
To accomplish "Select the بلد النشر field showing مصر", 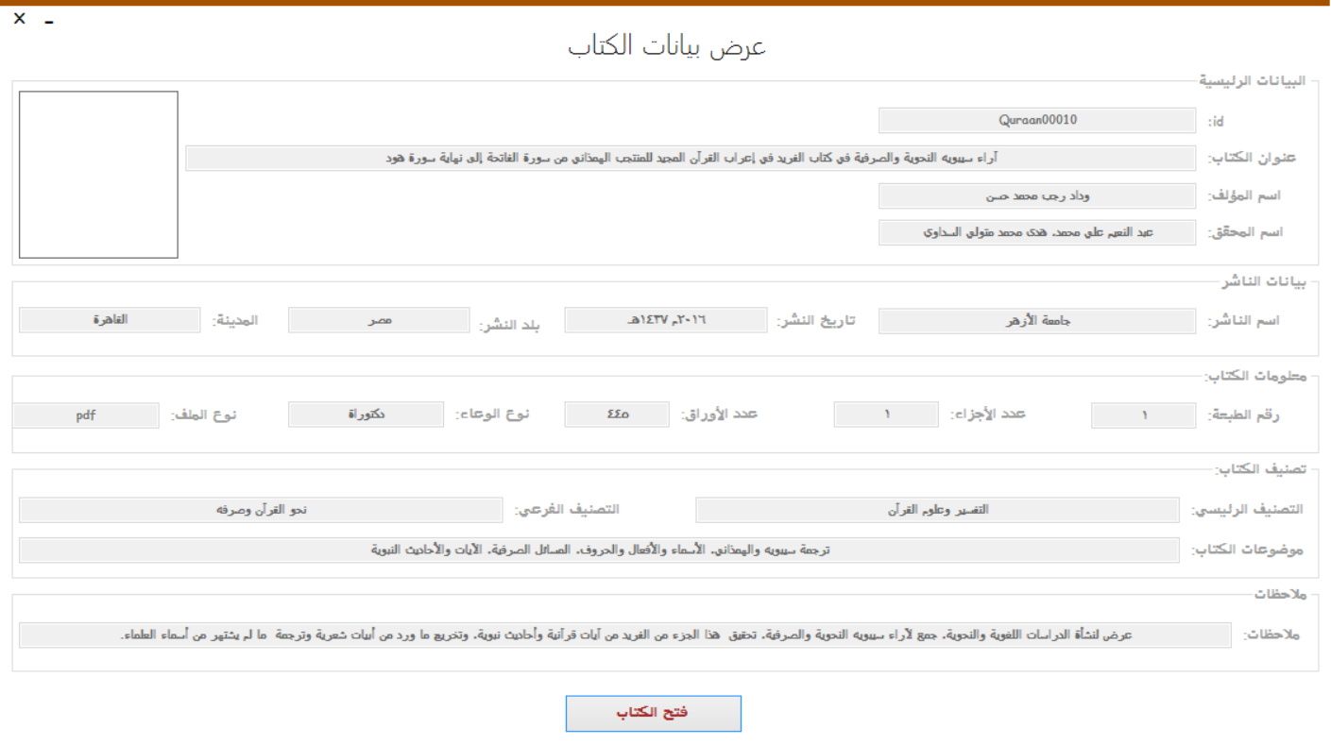I will pos(379,320).
